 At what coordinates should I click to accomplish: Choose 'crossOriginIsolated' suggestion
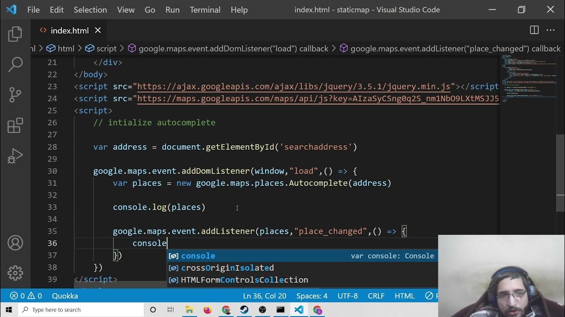pyautogui.click(x=227, y=268)
